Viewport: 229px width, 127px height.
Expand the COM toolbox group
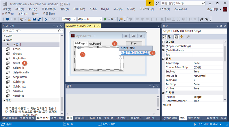(x=4, y=36)
